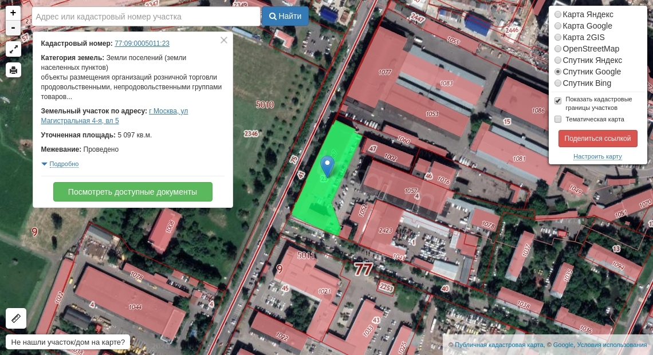Zoom out with the minus button
This screenshot has height=355, width=653.
click(x=13, y=27)
